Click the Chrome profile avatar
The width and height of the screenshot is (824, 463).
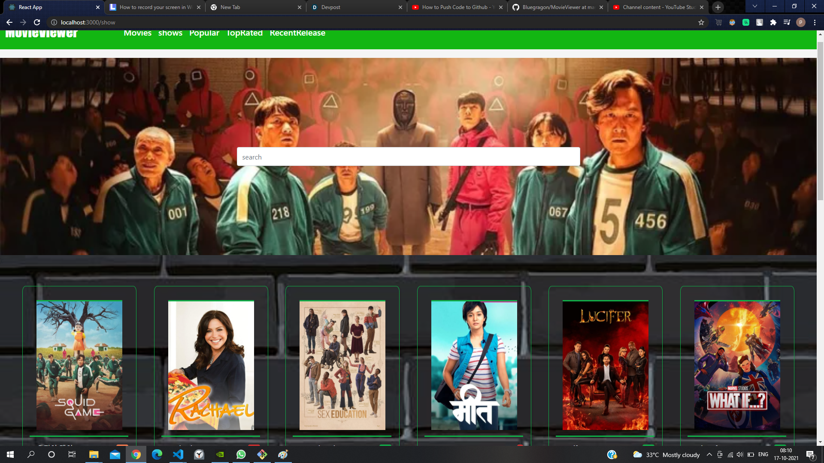(x=800, y=22)
